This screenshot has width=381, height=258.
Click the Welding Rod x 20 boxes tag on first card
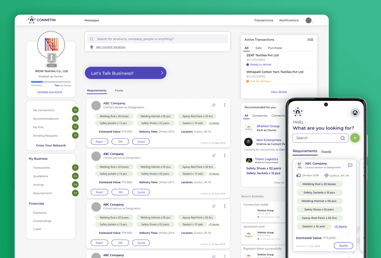point(114,116)
